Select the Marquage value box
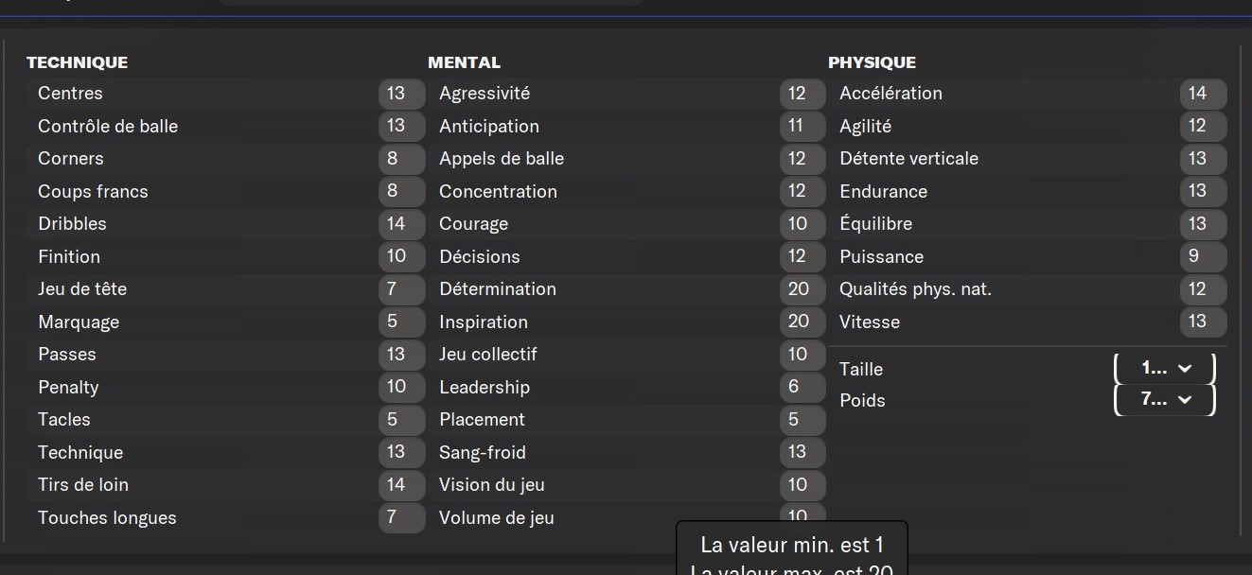The image size is (1252, 575). coord(401,322)
